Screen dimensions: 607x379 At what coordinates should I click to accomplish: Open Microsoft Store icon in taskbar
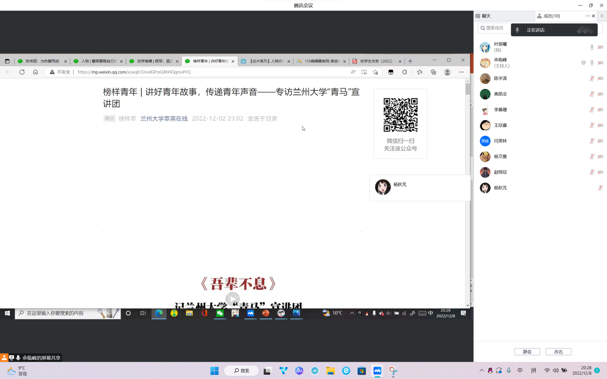pyautogui.click(x=362, y=371)
